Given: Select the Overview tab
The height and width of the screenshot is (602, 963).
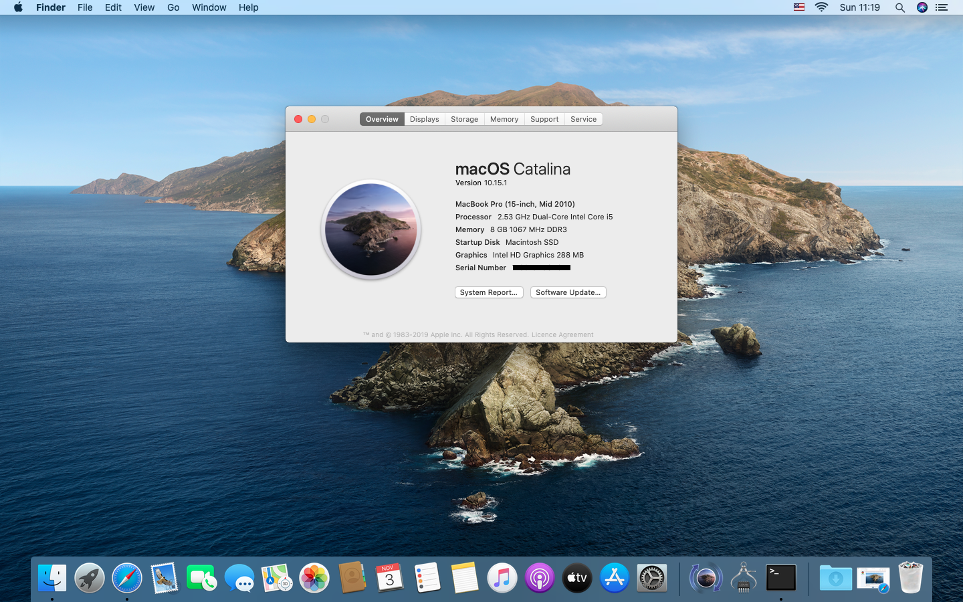Looking at the screenshot, I should 382,119.
